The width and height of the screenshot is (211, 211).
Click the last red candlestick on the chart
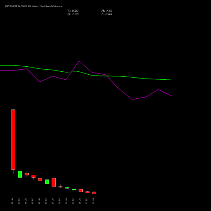point(94,193)
